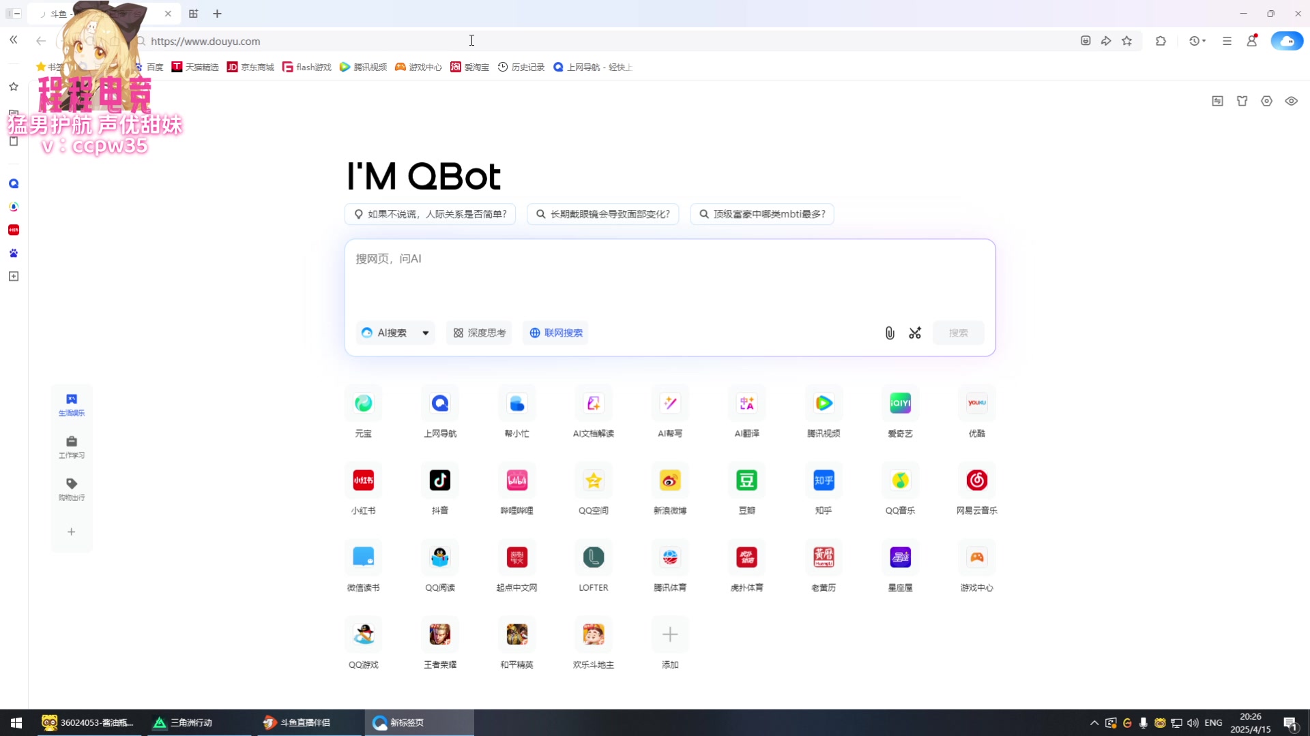The width and height of the screenshot is (1310, 736).
Task: Open the QQ空间 shortcut
Action: tap(594, 480)
